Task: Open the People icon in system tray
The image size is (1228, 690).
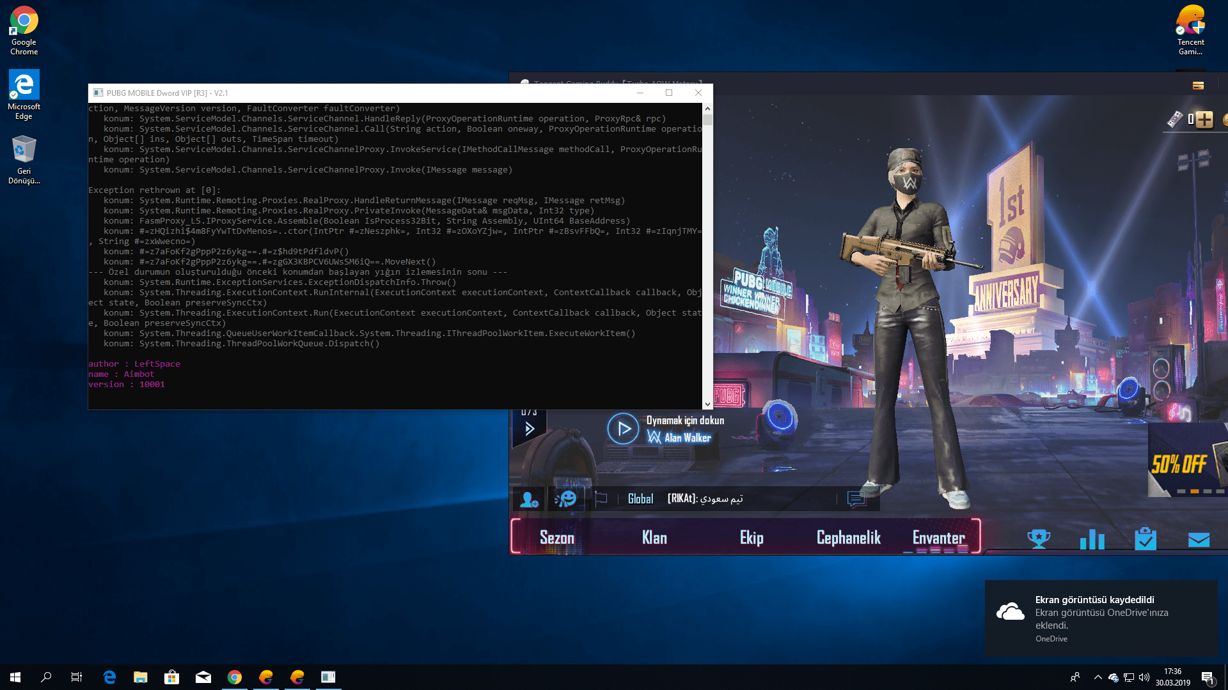Action: 1075,677
